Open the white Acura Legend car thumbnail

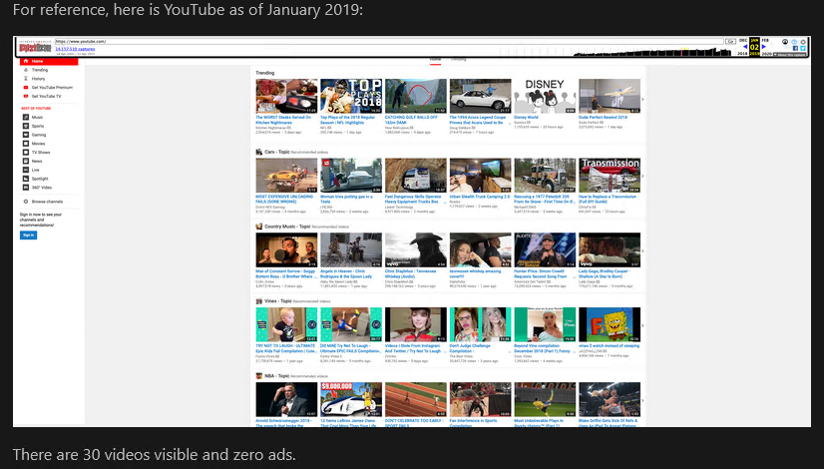coord(480,96)
